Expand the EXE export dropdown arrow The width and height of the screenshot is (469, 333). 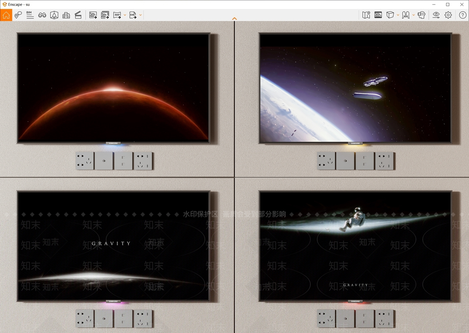click(141, 15)
